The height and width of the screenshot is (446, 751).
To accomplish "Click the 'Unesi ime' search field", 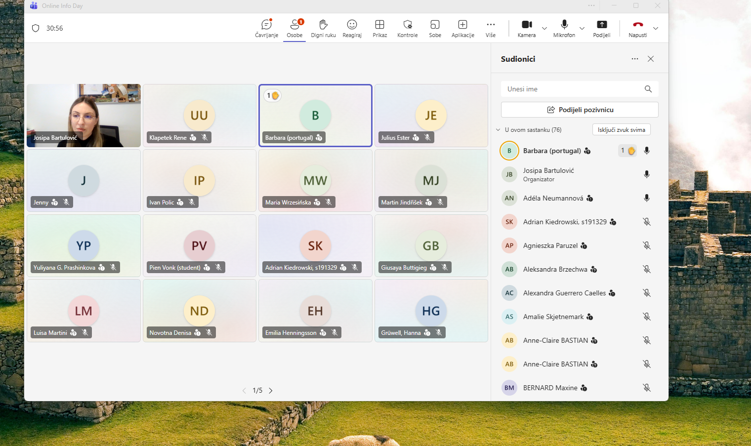I will (573, 89).
